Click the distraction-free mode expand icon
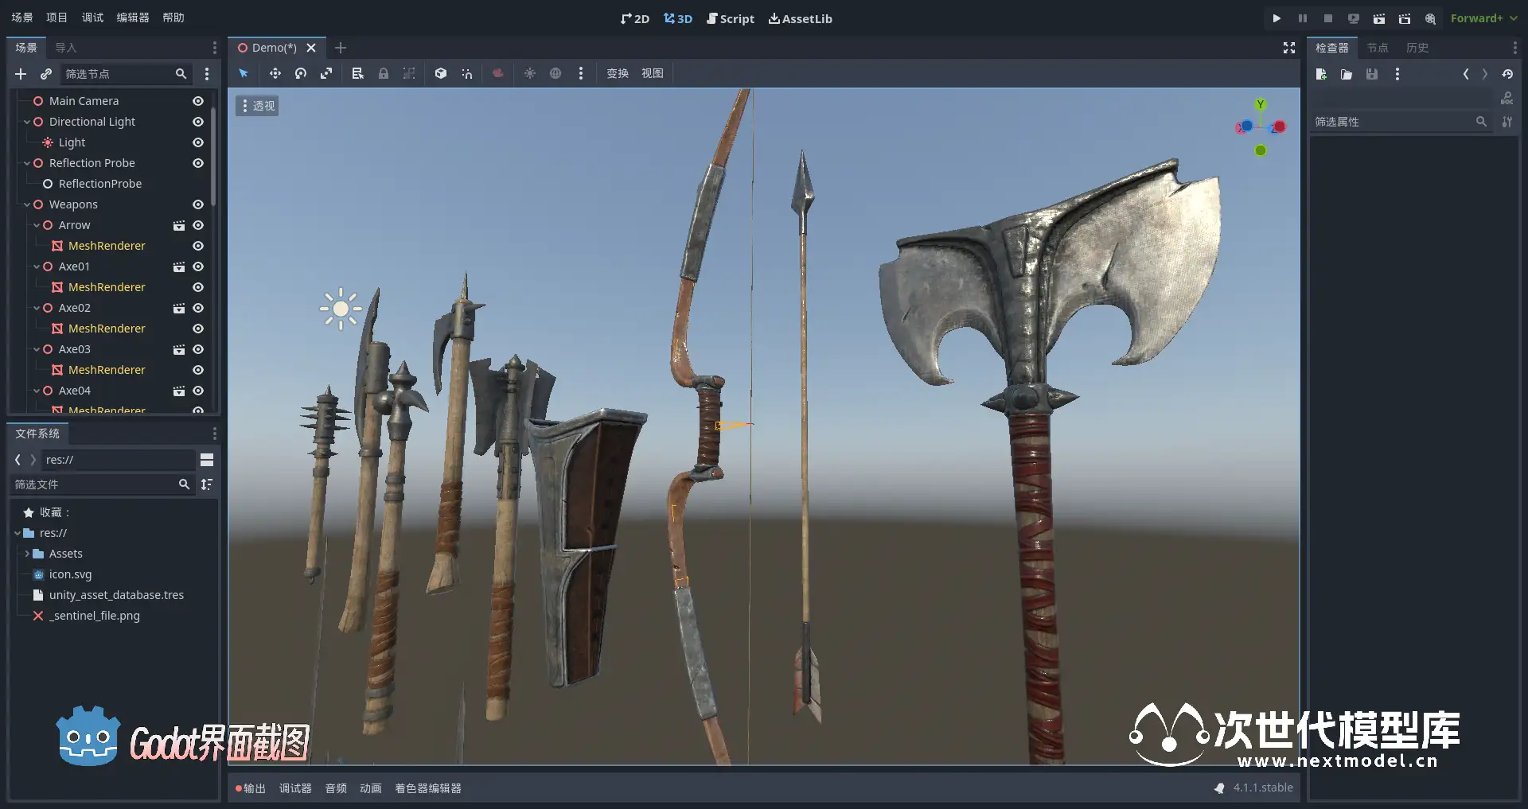Viewport: 1528px width, 809px height. (x=1288, y=48)
